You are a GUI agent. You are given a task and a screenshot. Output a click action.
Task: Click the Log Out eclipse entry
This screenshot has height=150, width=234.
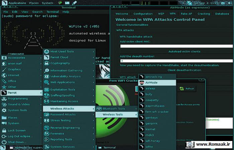(21, 136)
